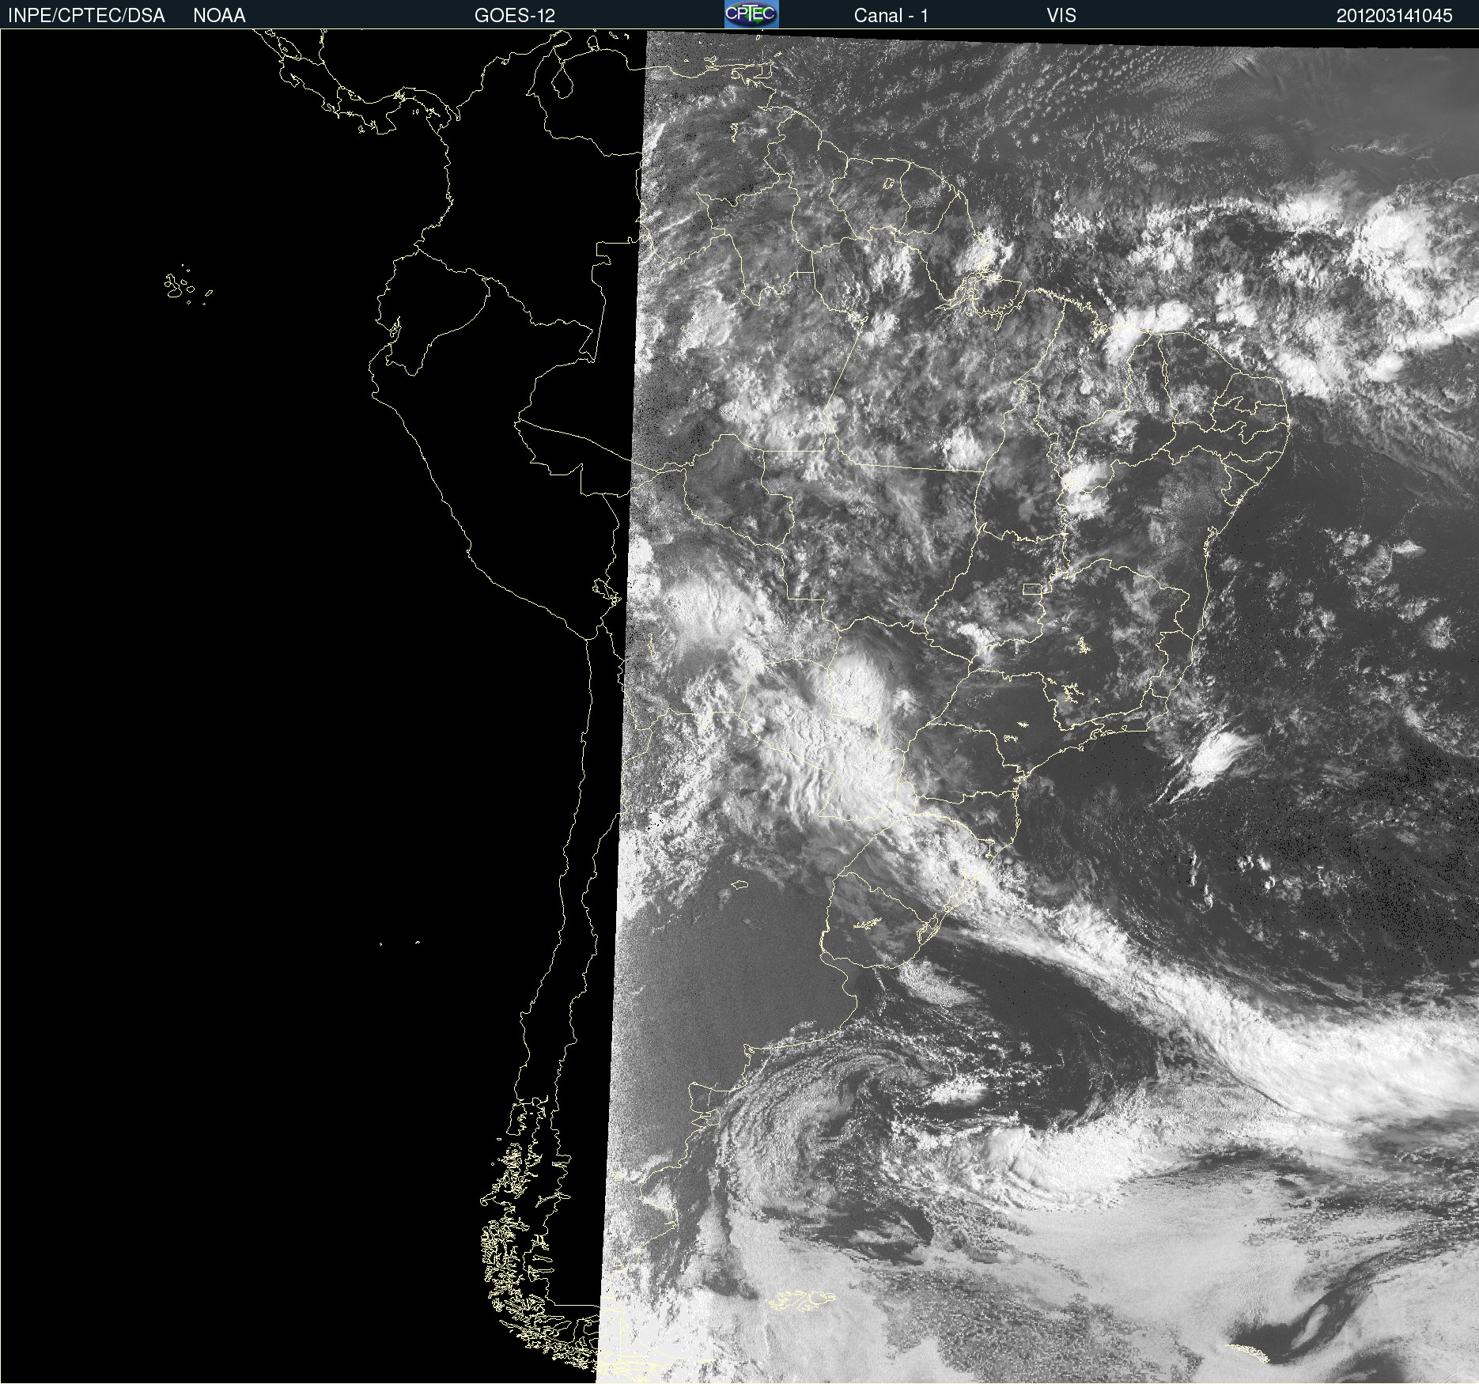Click the GOES-12 satellite label

tap(515, 16)
